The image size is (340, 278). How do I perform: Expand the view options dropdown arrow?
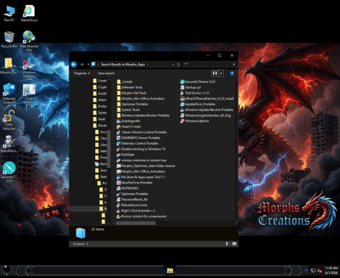point(221,73)
